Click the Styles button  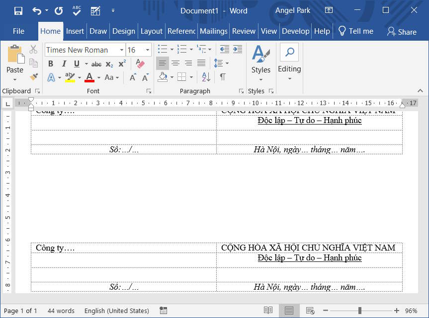(260, 59)
